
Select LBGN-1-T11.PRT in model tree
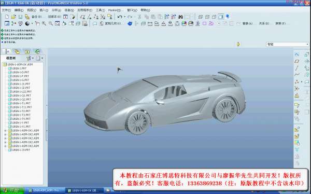22,107
